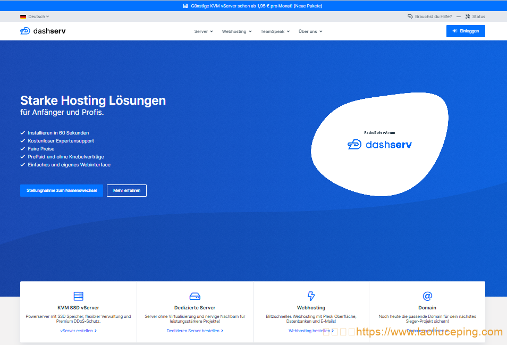Click the dashserv wordmark in header
The image size is (507, 345).
click(49, 31)
